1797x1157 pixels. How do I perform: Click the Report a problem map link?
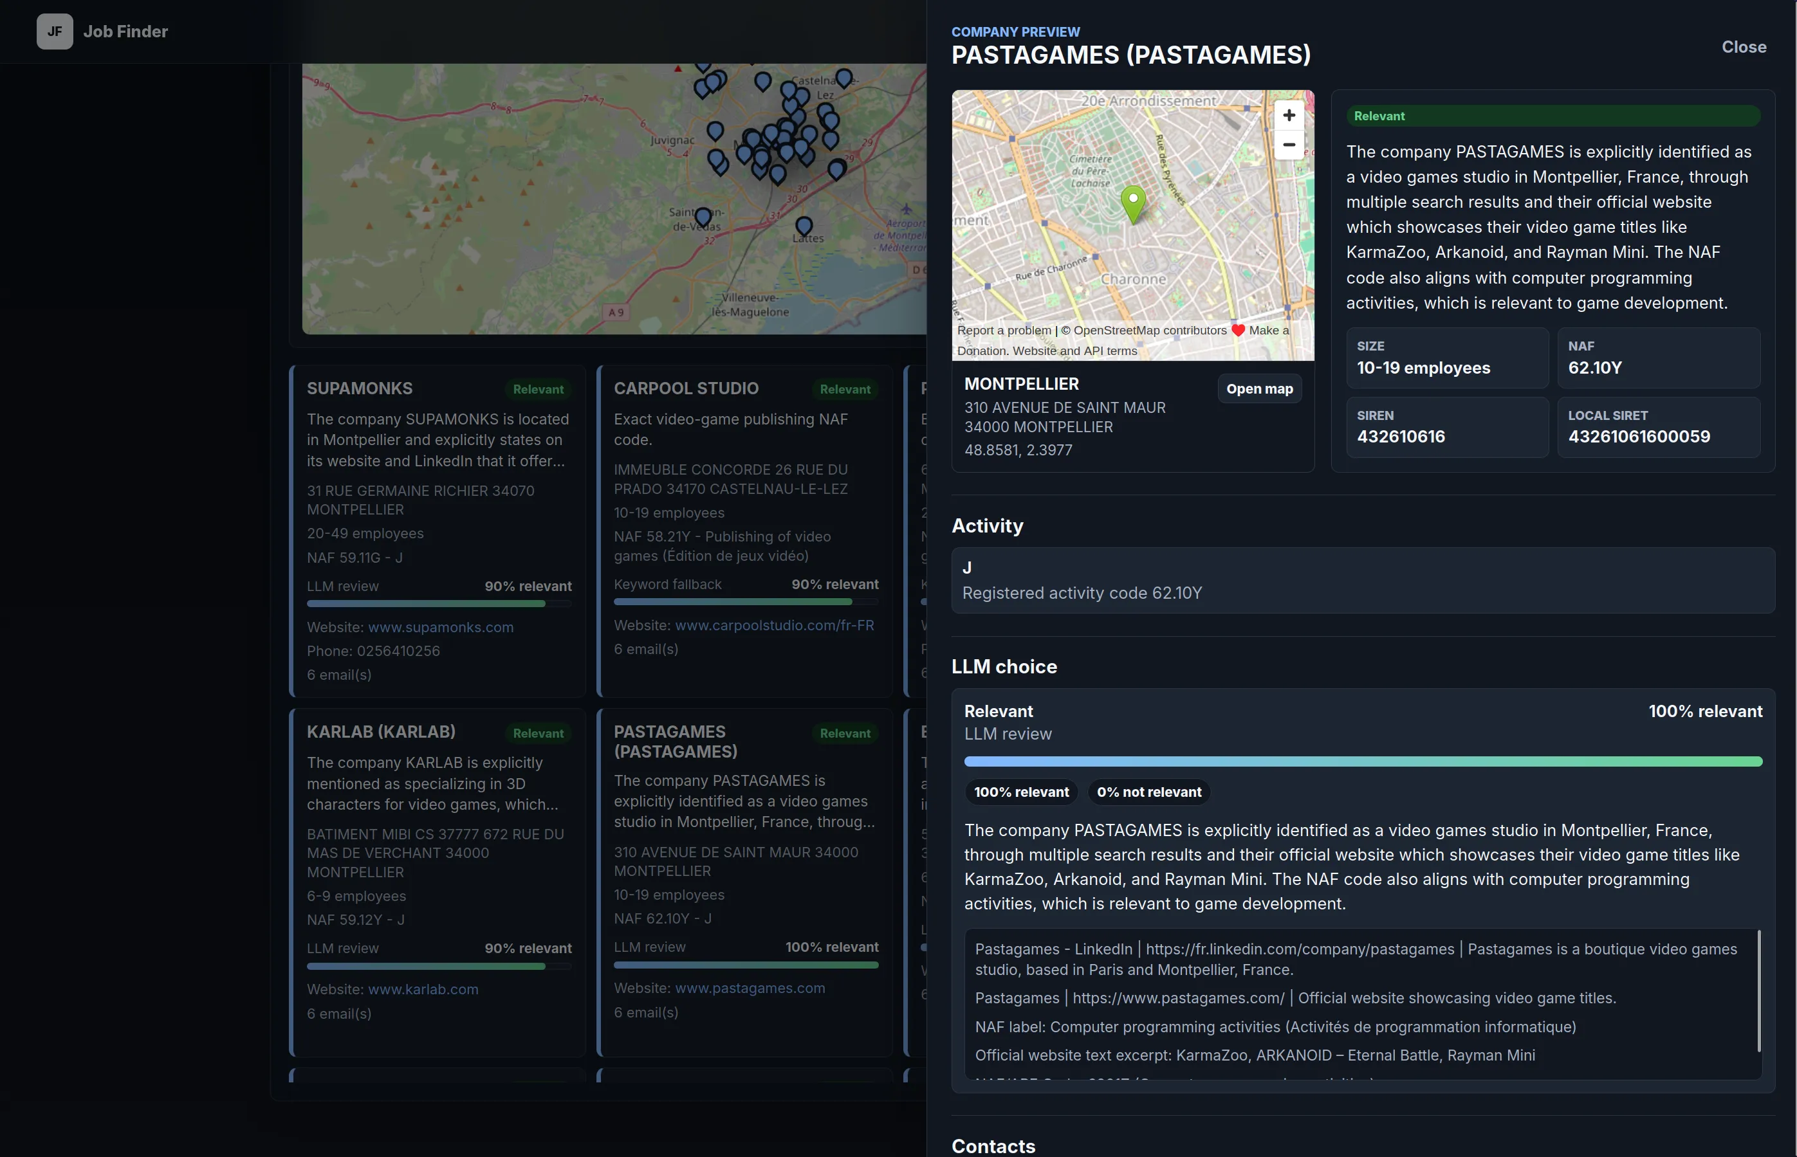1004,331
